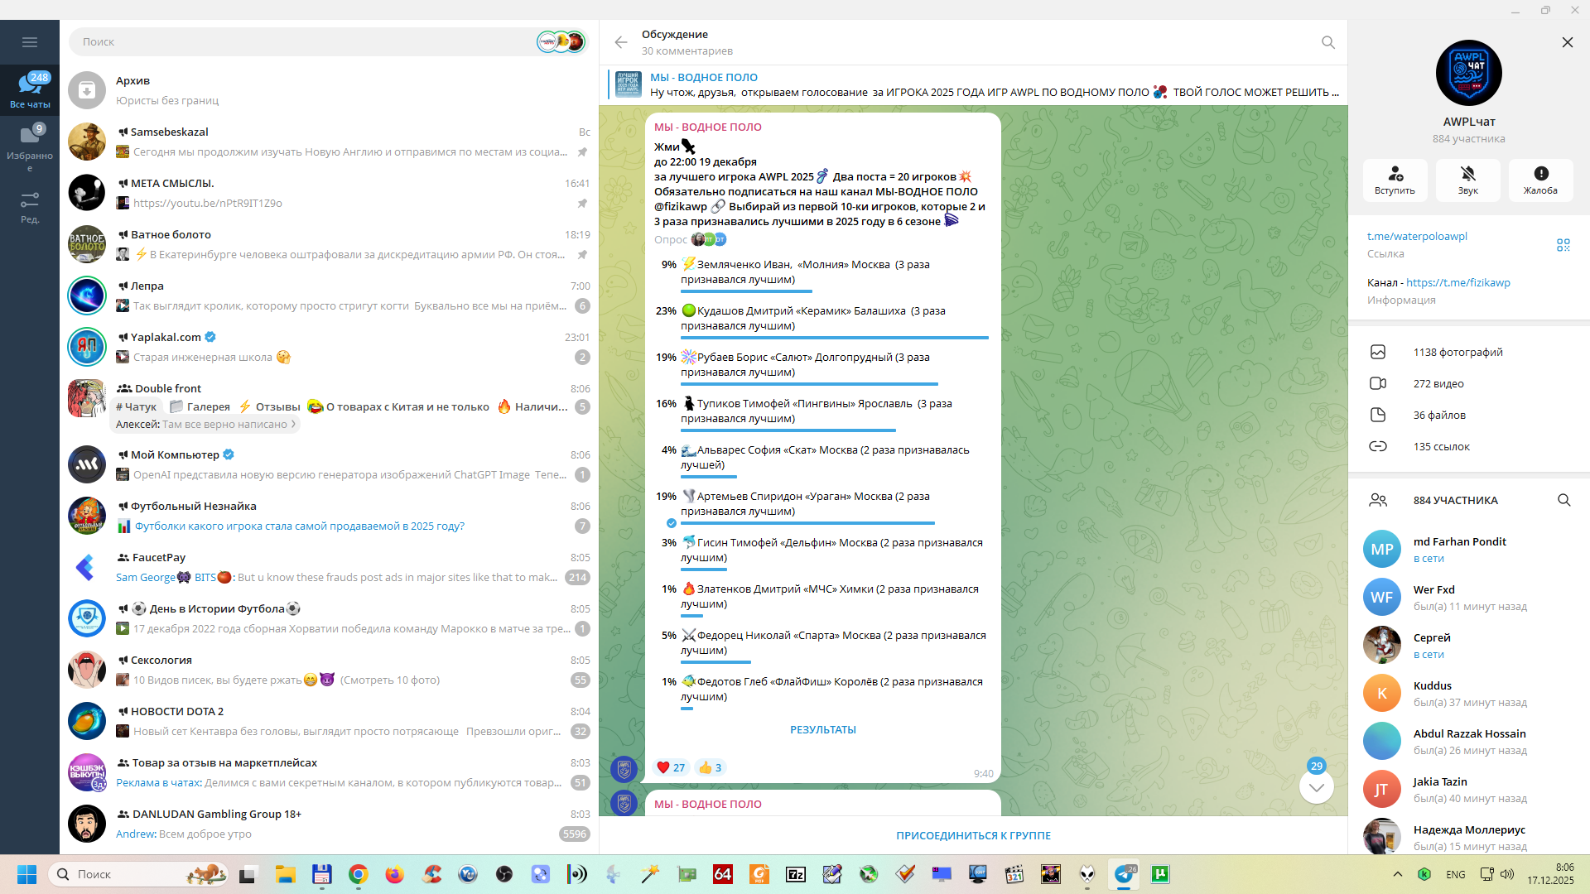The image size is (1590, 894).
Task: Click the Кудашов Дмитрий poll result bar
Action: [x=834, y=337]
